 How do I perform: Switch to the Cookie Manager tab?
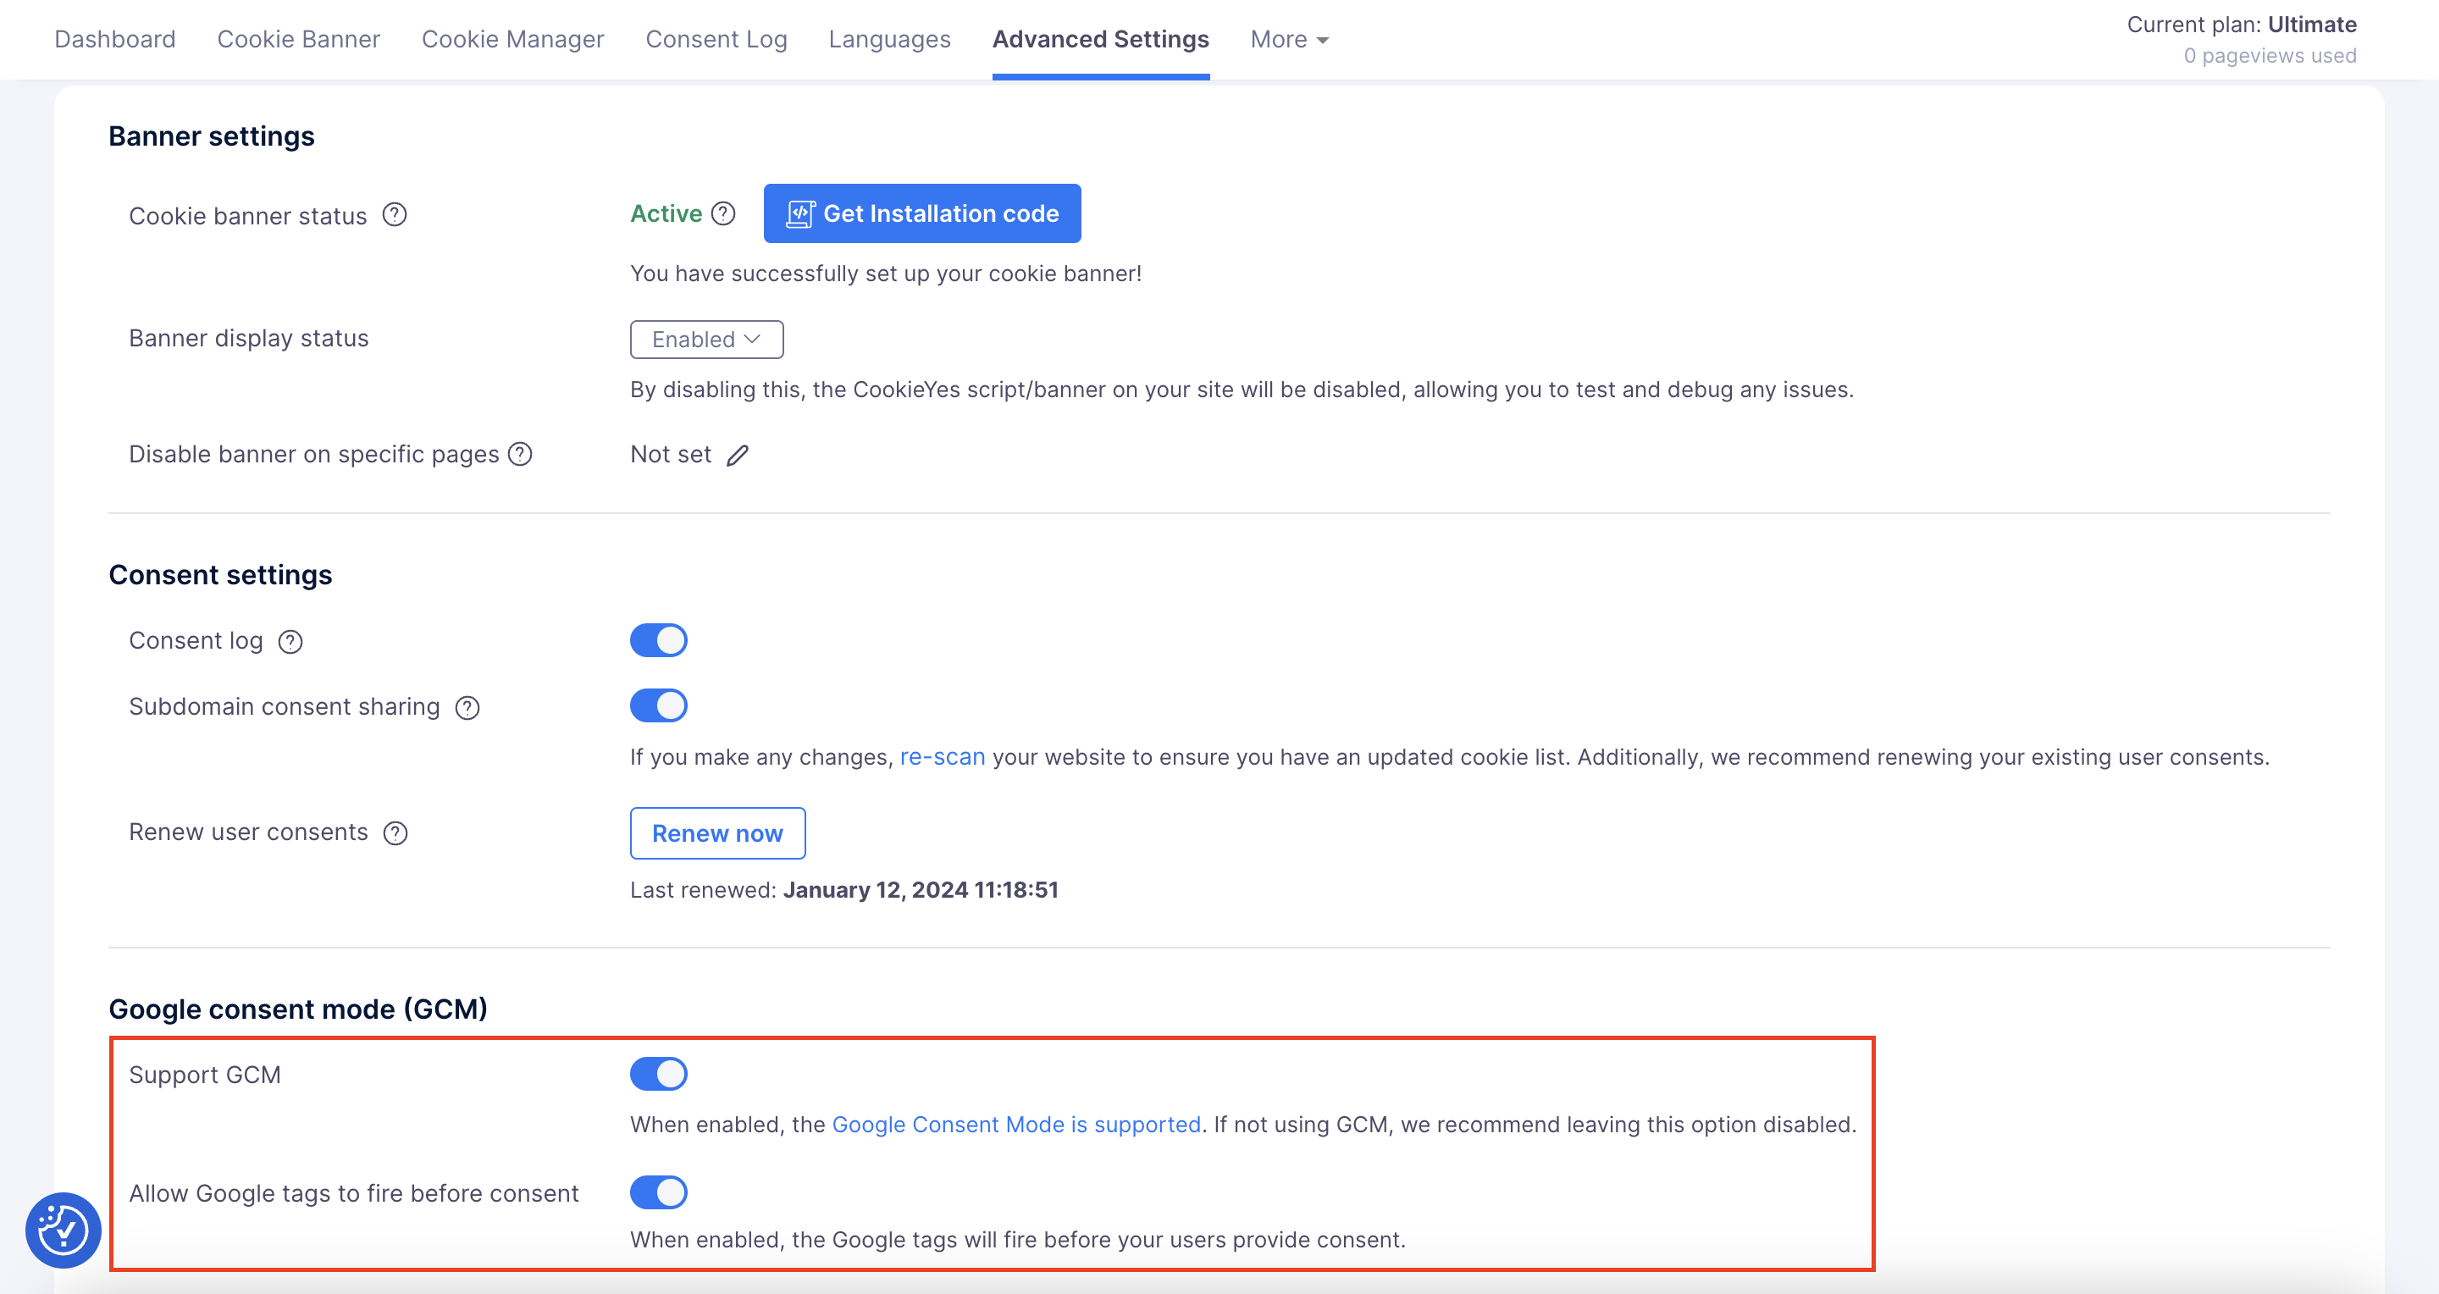512,39
